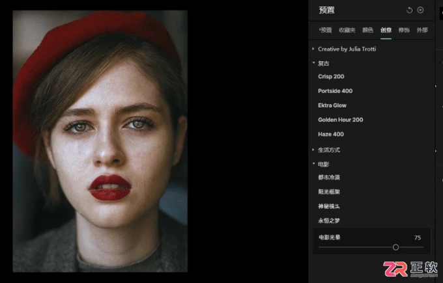443x283 pixels.
Task: Apply the Ektra Glow preset
Action: [x=332, y=105]
